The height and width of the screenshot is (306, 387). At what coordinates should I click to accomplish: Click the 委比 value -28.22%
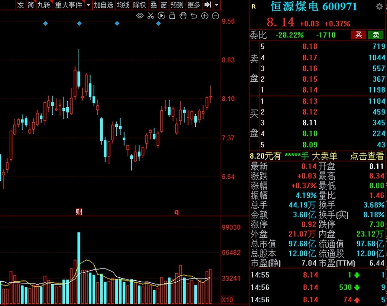coord(290,35)
